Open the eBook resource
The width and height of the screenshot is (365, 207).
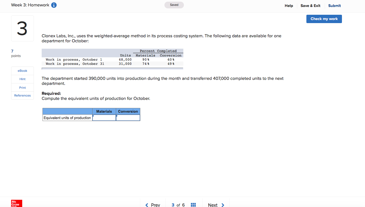(x=22, y=71)
